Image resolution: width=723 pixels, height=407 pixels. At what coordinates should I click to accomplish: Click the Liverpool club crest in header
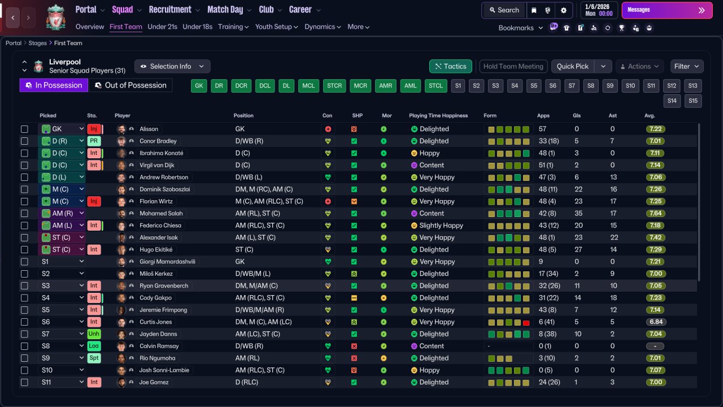(x=55, y=18)
